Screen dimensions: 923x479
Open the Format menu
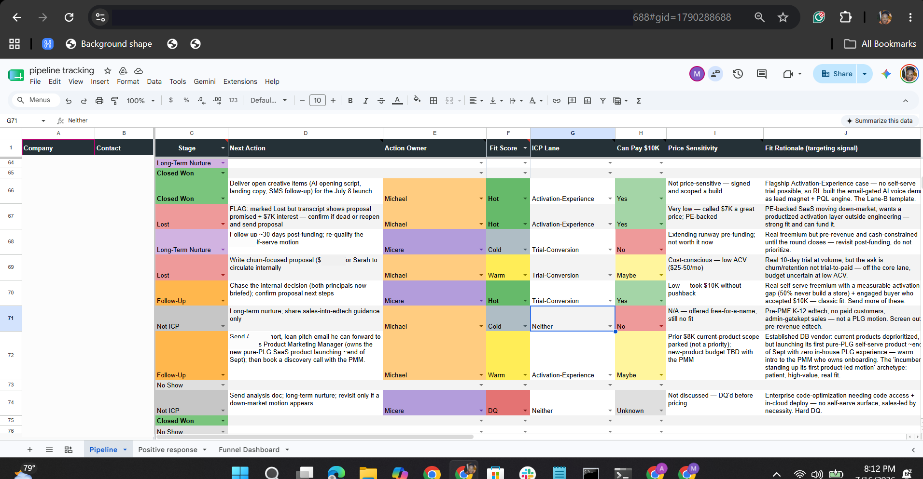(x=128, y=81)
